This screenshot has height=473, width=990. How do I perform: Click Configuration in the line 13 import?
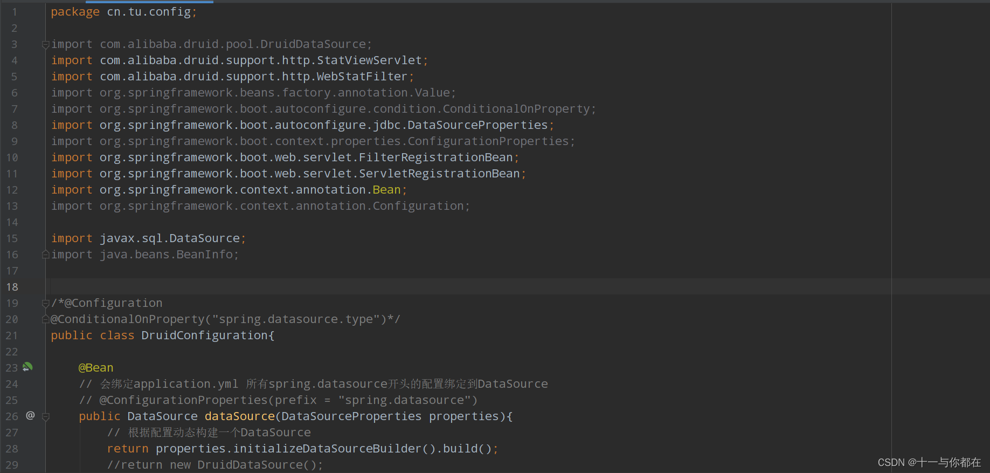click(x=418, y=206)
